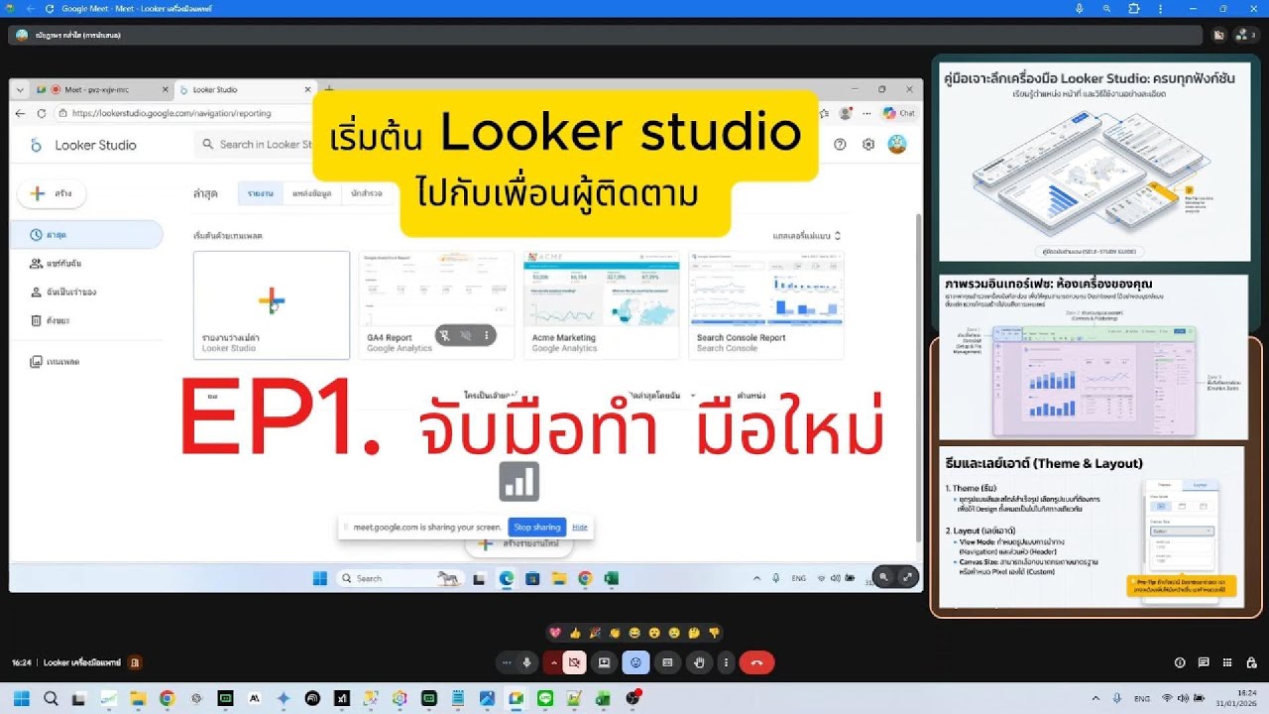Open host controls lock icon
The height and width of the screenshot is (714, 1269).
click(1250, 662)
